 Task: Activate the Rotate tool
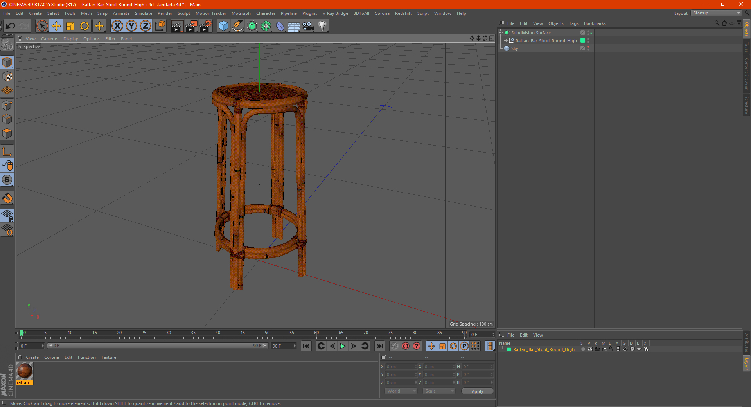coord(84,26)
